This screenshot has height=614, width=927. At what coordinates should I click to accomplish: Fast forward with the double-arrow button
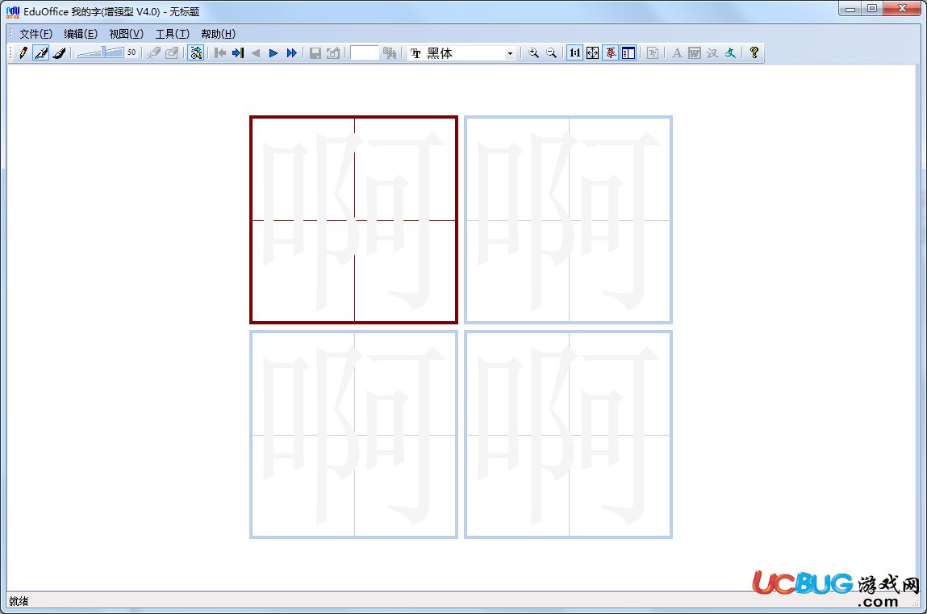coord(291,53)
